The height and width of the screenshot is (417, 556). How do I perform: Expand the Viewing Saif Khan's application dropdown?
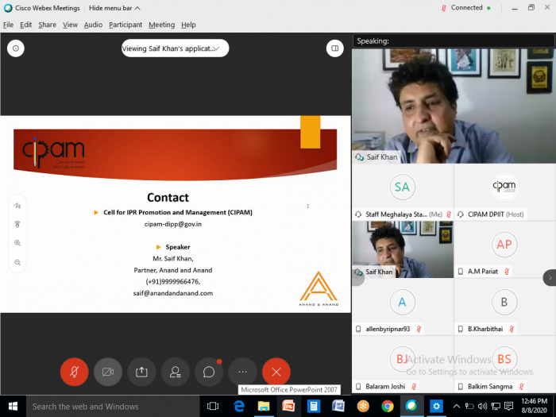point(176,48)
